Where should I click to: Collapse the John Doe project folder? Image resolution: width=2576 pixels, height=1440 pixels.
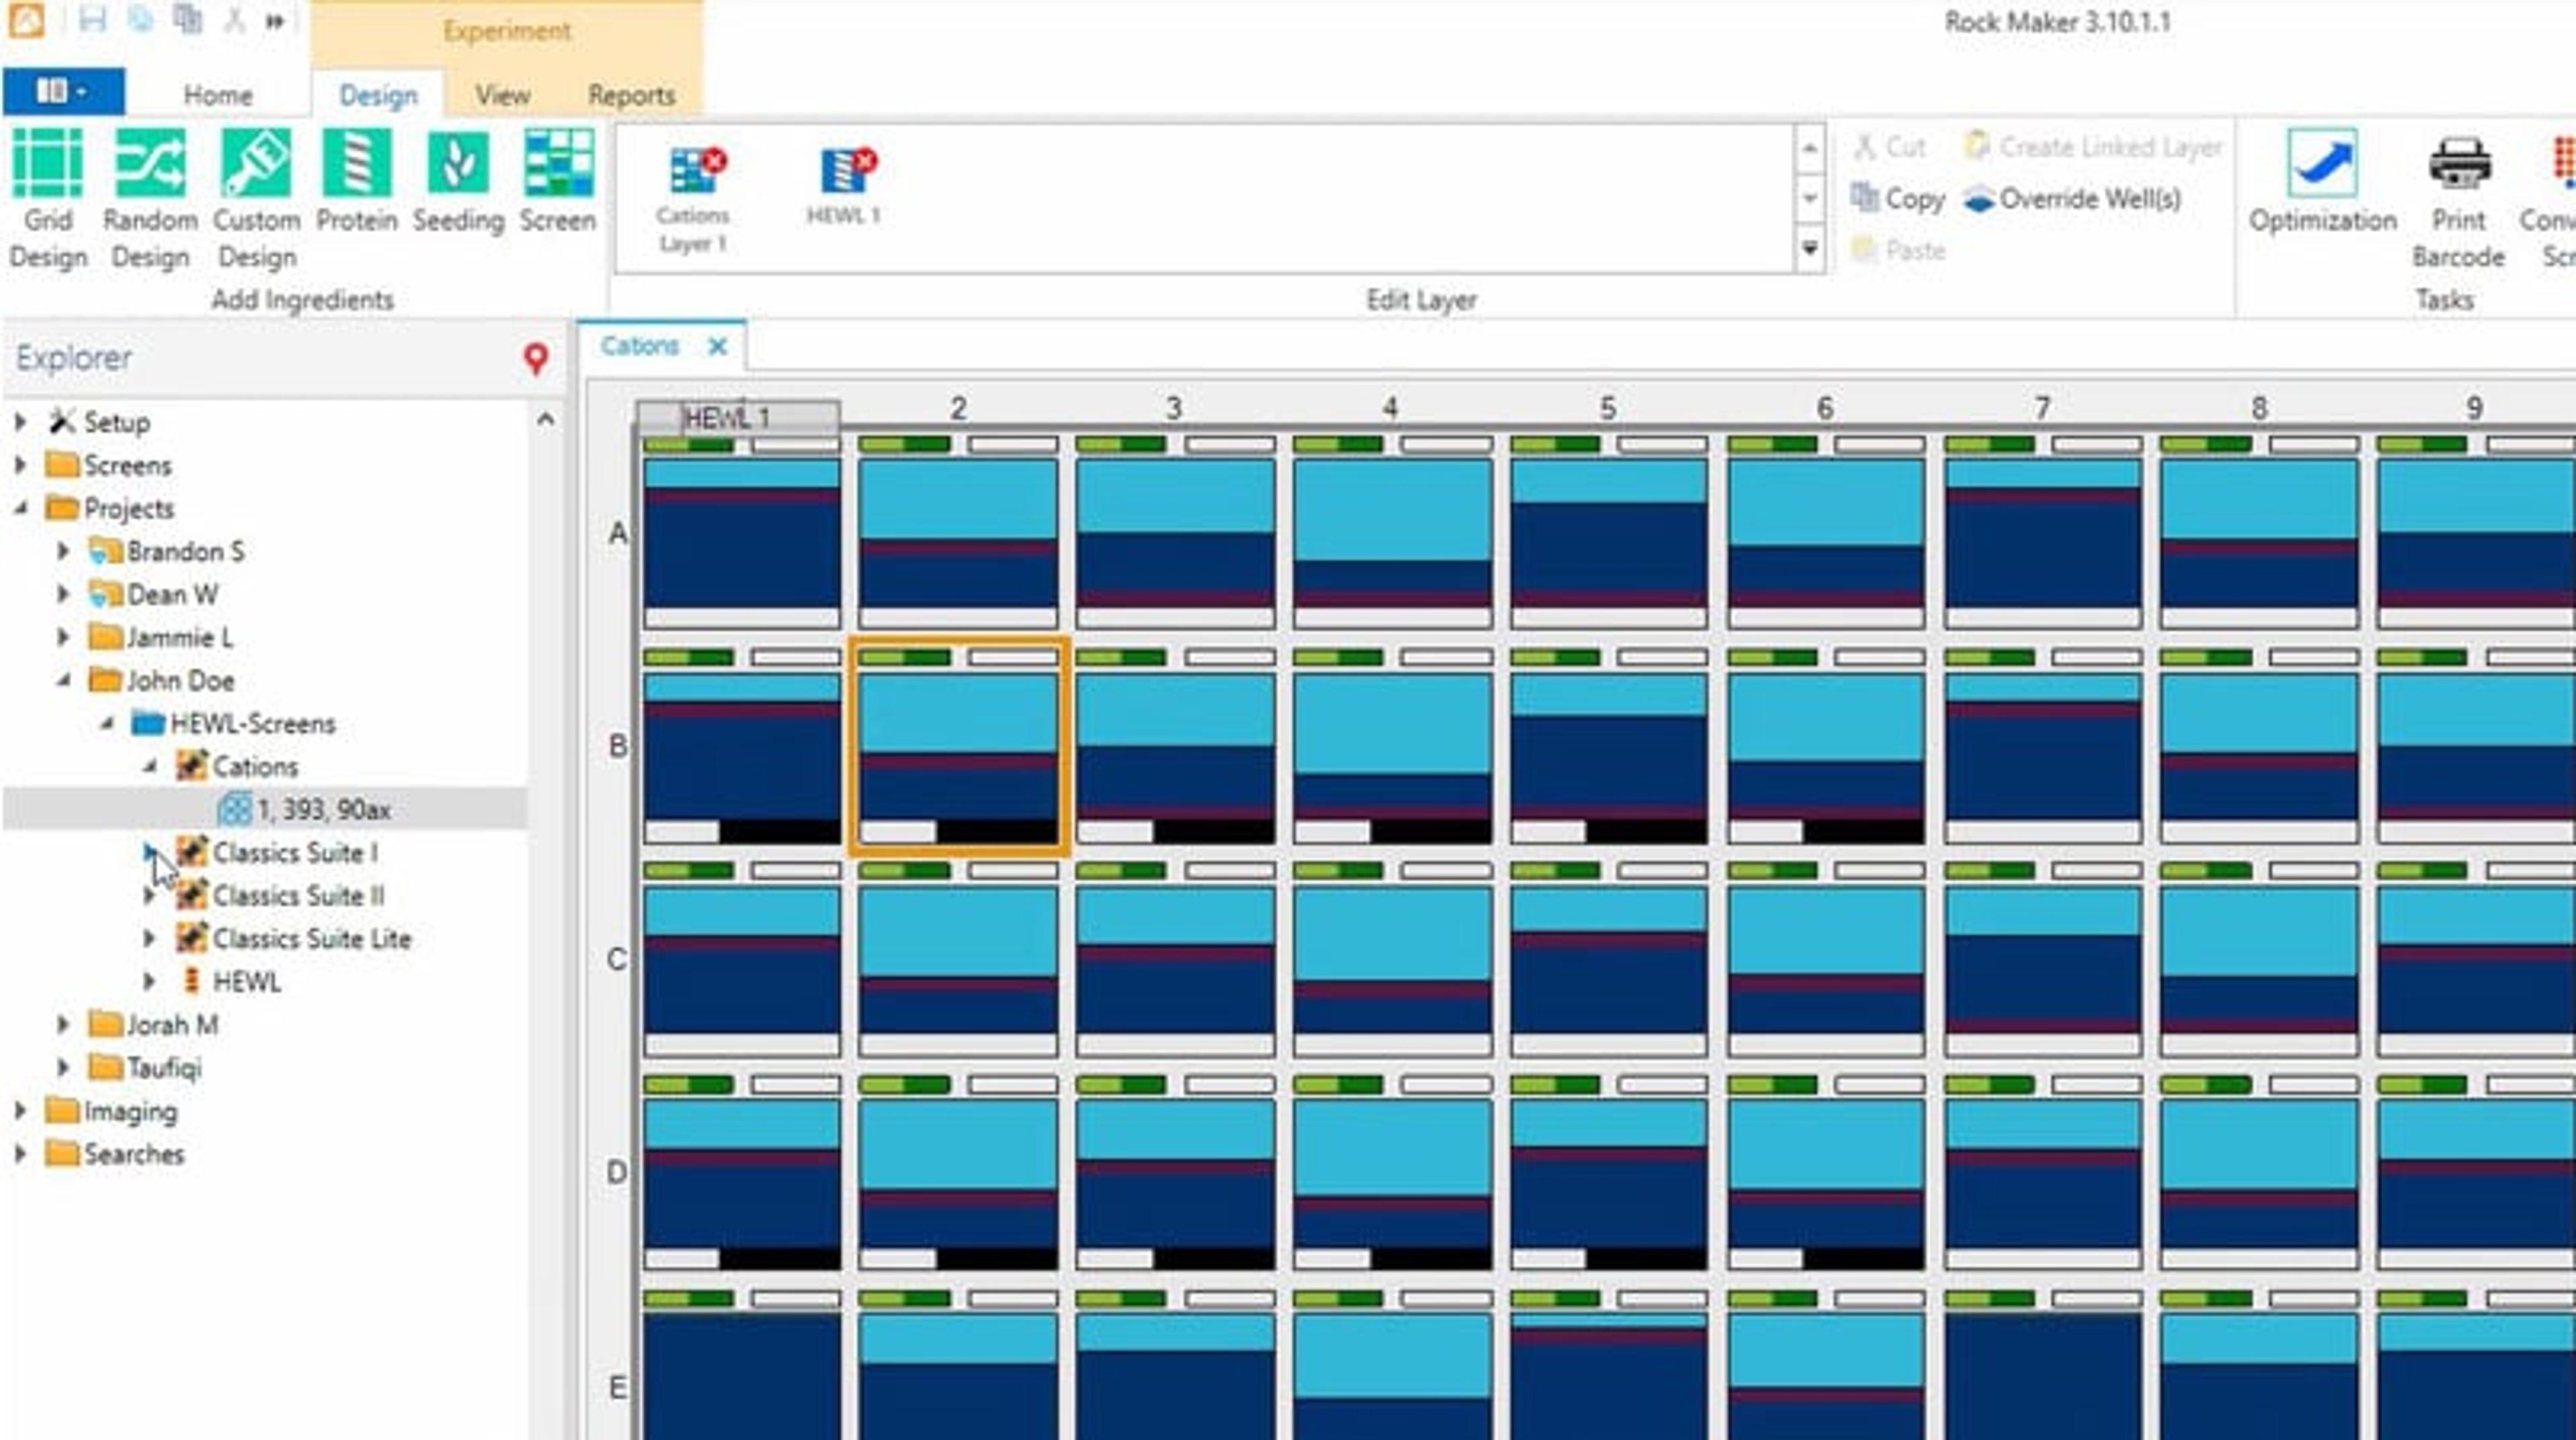[x=64, y=680]
